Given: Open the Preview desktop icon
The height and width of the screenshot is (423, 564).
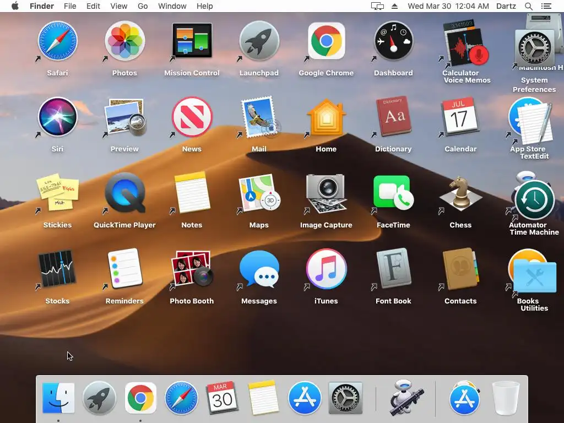Looking at the screenshot, I should (125, 117).
